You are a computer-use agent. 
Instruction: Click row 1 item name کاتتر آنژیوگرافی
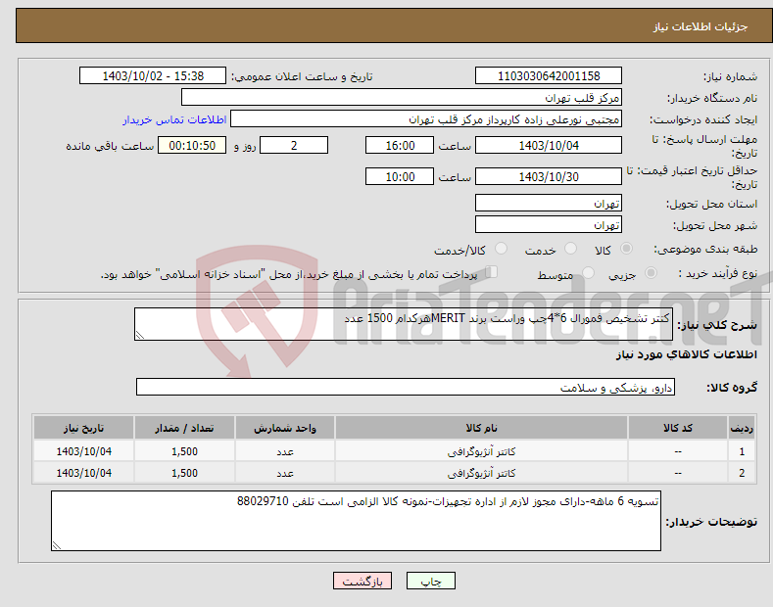click(x=481, y=451)
